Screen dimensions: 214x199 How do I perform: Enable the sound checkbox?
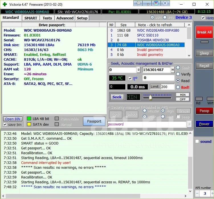coord(197,141)
